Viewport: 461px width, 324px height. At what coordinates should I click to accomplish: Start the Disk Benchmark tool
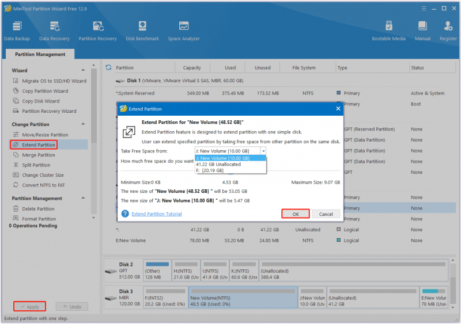(142, 31)
